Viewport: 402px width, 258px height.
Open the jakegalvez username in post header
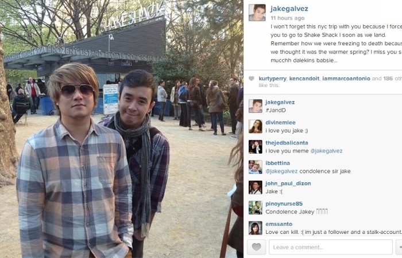point(289,9)
